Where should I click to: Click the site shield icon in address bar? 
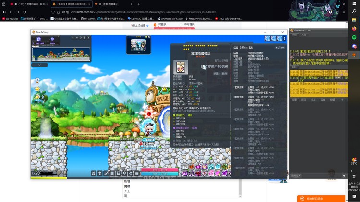53,12
